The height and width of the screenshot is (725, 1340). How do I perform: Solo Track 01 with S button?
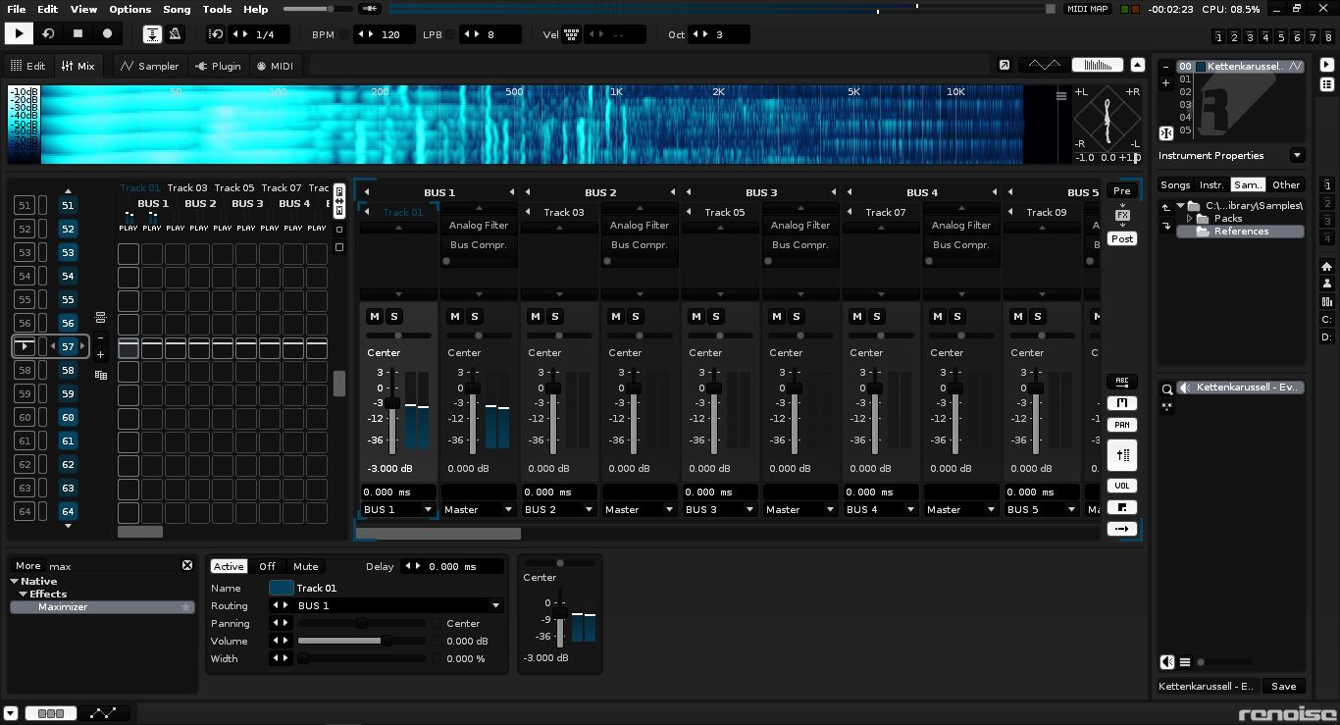point(394,316)
